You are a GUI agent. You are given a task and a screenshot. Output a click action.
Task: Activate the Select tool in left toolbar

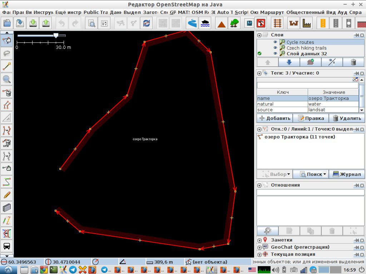[x=7, y=41]
